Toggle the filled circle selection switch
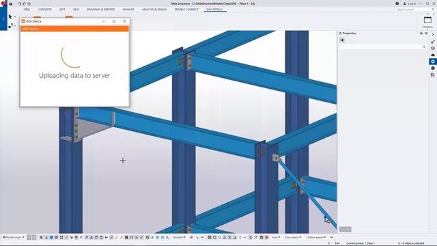 coord(71,237)
